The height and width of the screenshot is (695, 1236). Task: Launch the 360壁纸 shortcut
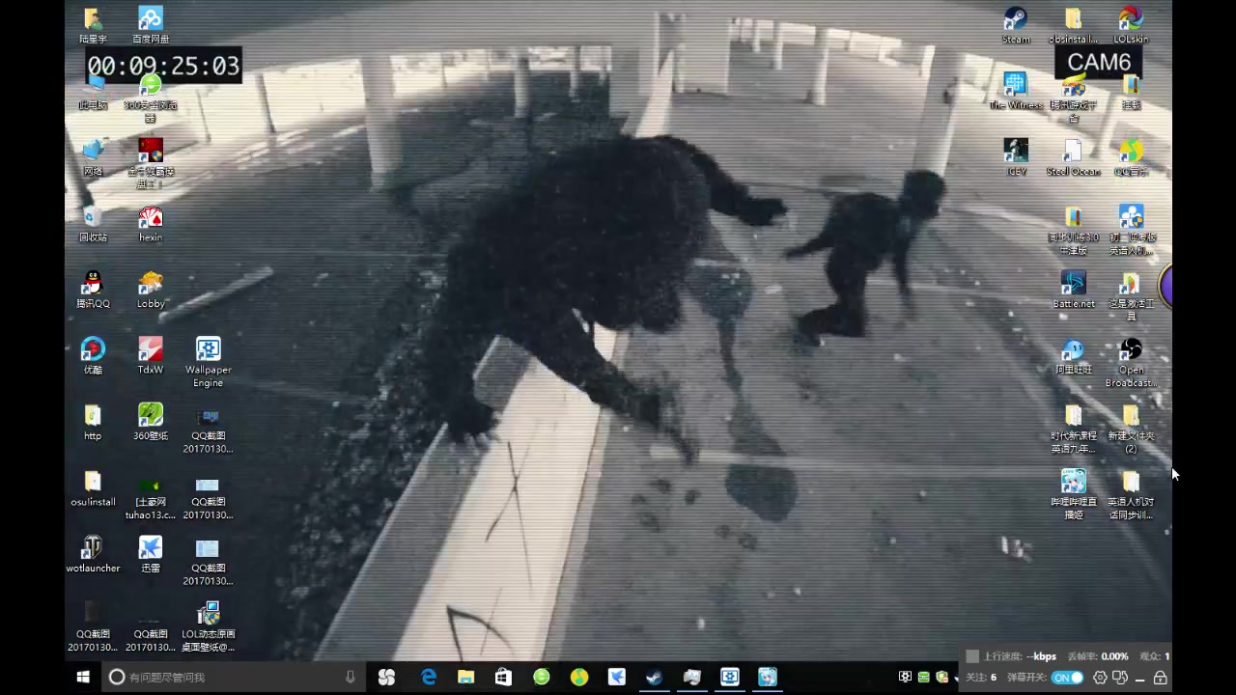pos(151,422)
